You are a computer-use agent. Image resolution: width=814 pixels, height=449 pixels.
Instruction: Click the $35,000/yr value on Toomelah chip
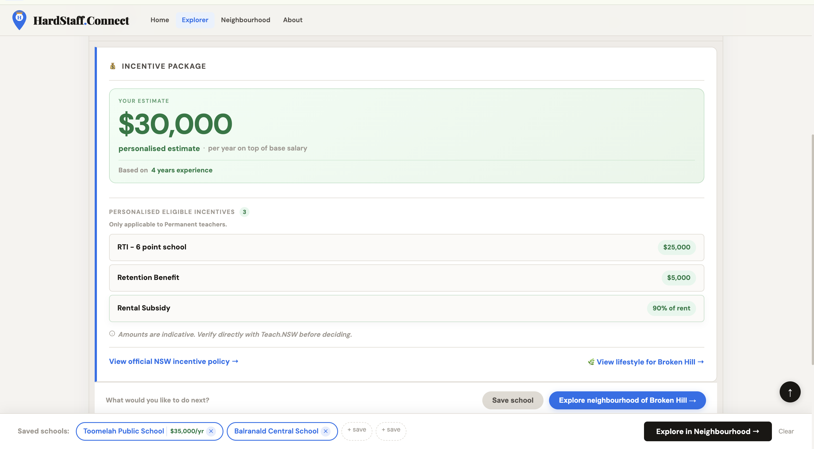187,431
